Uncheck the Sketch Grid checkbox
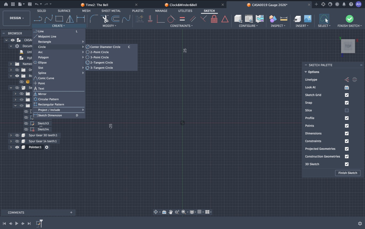The height and width of the screenshot is (229, 365). [x=347, y=95]
